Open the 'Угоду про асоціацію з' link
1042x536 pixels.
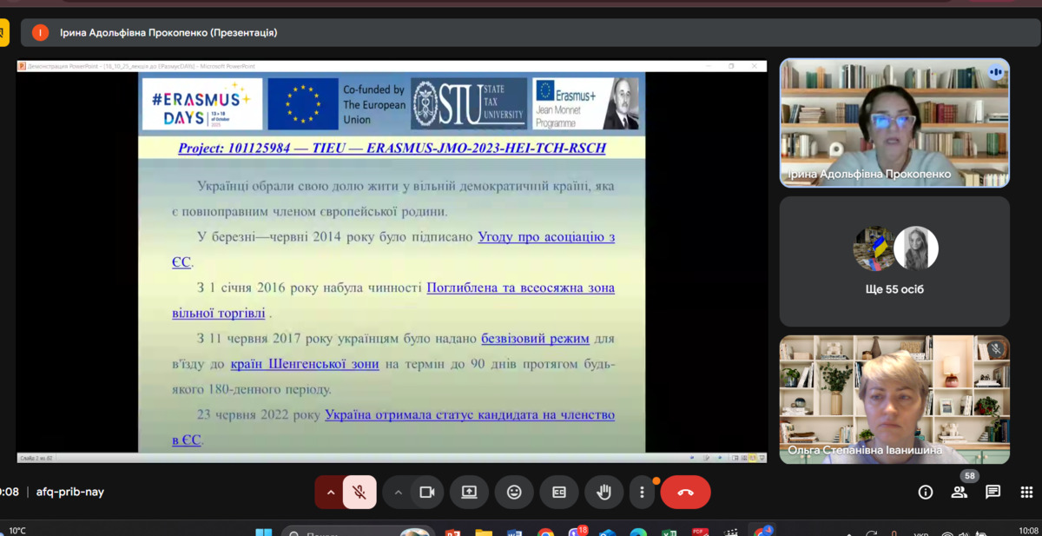click(x=546, y=237)
